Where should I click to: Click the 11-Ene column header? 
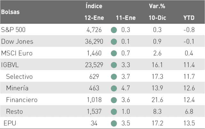click(126, 18)
